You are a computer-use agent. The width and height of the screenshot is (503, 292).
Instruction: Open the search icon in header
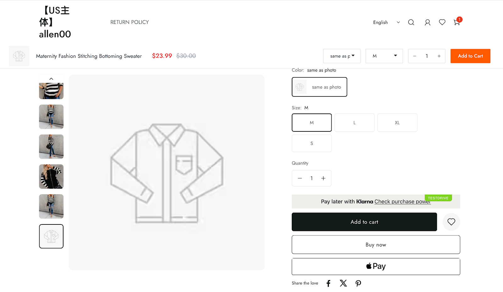tap(411, 22)
